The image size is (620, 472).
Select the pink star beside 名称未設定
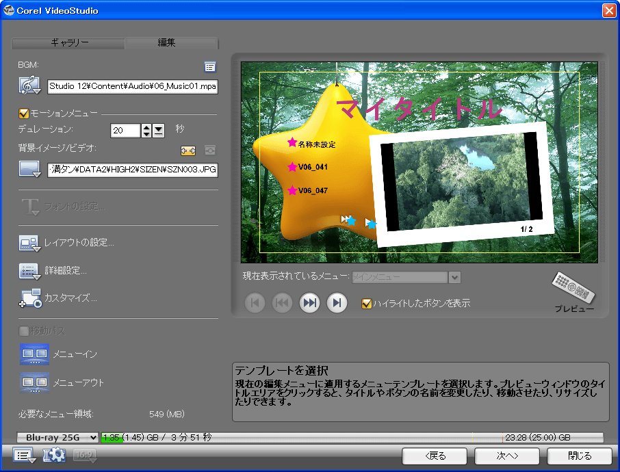click(x=292, y=142)
